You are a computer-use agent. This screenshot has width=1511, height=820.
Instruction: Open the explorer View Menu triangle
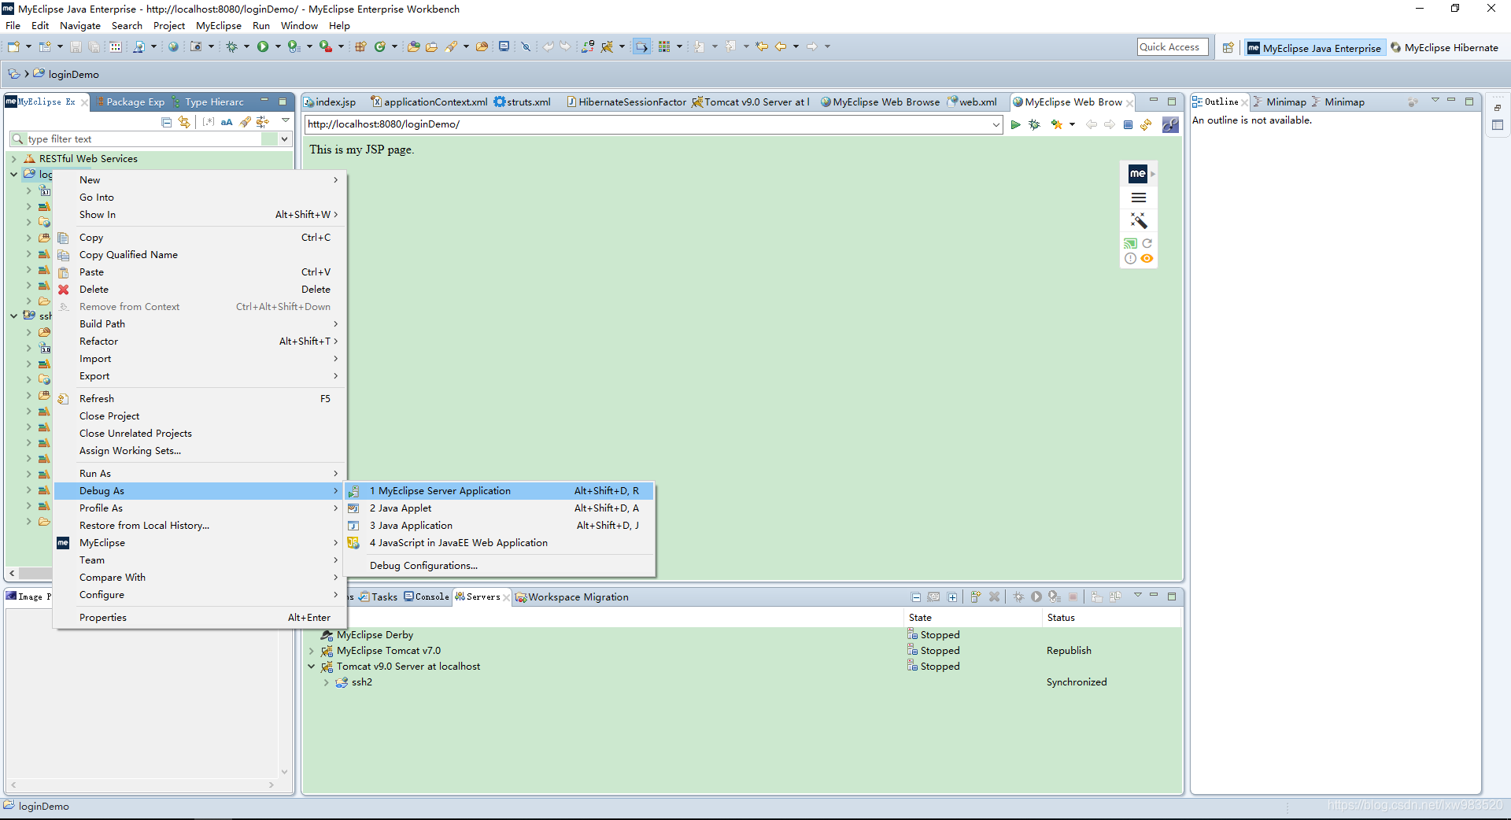[285, 121]
